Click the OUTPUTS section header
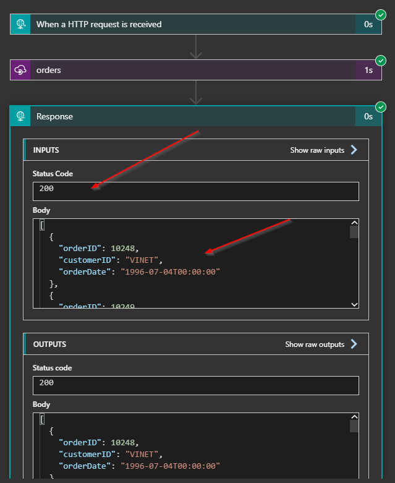 pyautogui.click(x=49, y=344)
